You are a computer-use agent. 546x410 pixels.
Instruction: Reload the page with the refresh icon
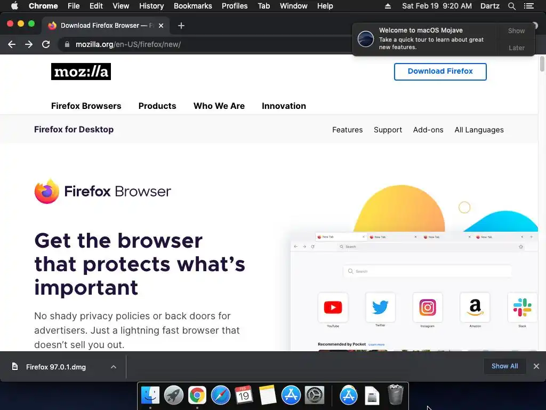[46, 44]
